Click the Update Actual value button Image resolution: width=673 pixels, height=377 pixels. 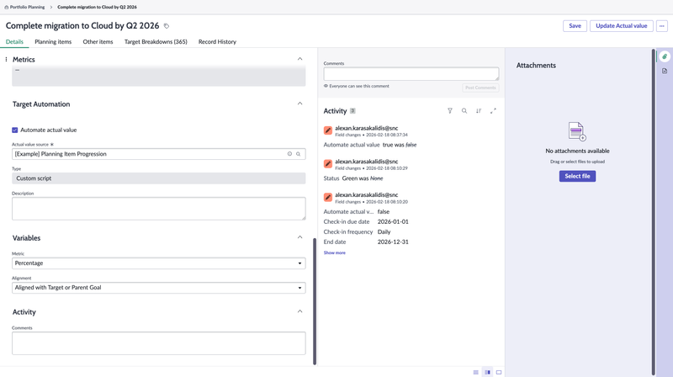click(x=621, y=26)
